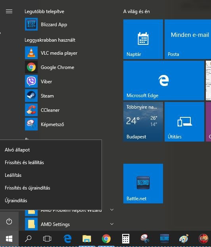Select Újraindítás to restart

(51, 200)
